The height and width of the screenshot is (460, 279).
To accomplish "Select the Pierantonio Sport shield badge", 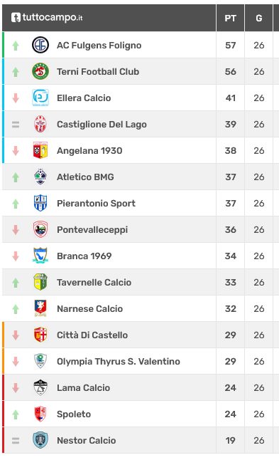I will pos(40,203).
